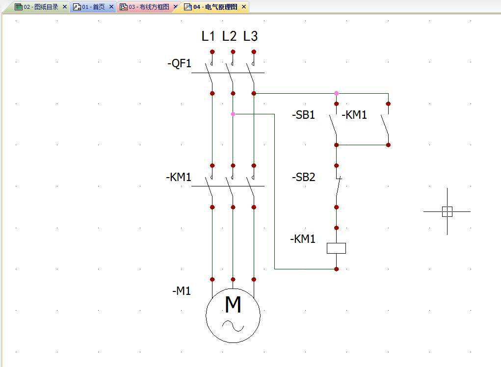
Task: Click the -QF1 circuit breaker label
Action: tap(179, 64)
